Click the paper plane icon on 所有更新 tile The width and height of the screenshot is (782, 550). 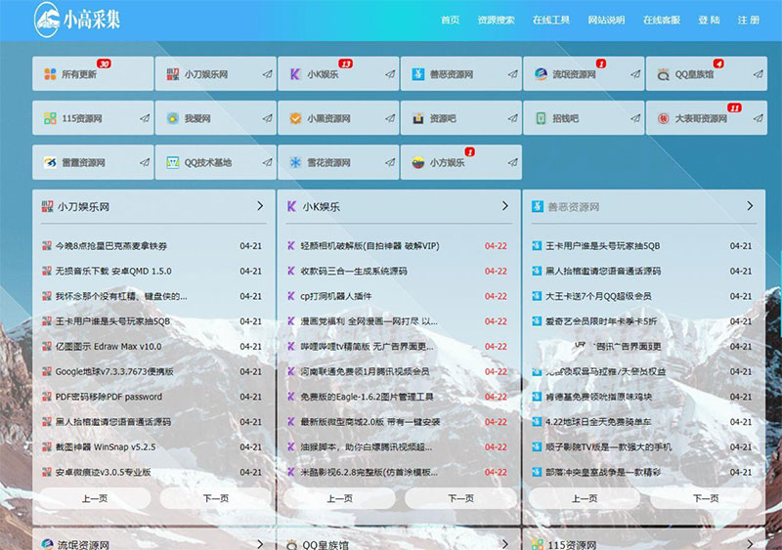coord(144,73)
